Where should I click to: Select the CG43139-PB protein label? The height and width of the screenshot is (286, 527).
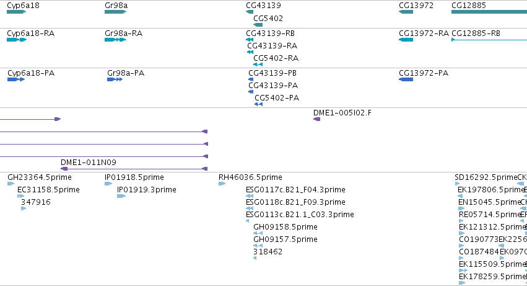pyautogui.click(x=272, y=73)
